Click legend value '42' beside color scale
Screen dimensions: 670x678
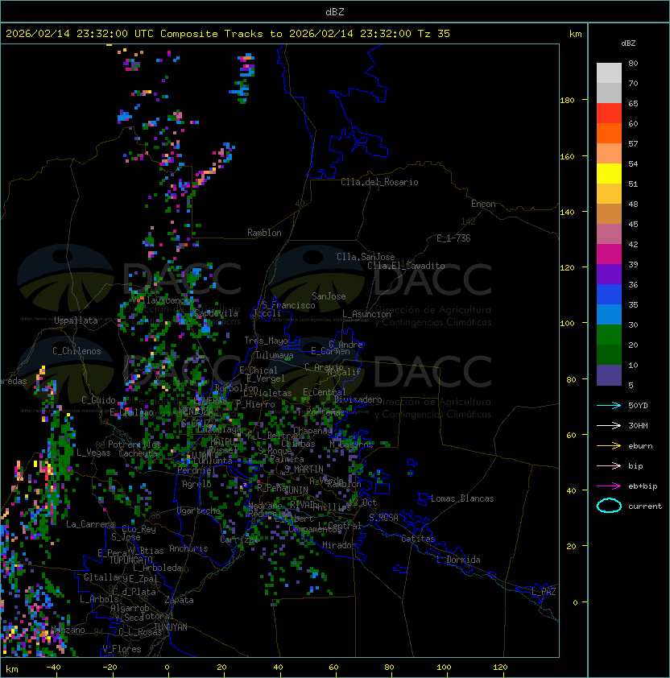click(x=633, y=244)
